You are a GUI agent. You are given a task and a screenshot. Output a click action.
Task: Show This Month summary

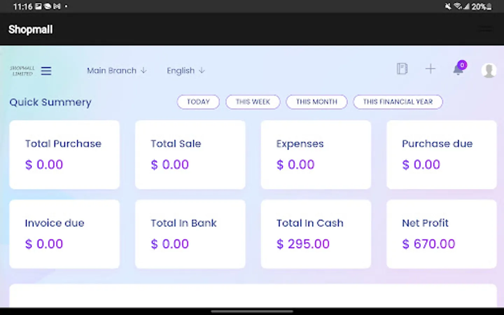pyautogui.click(x=316, y=102)
